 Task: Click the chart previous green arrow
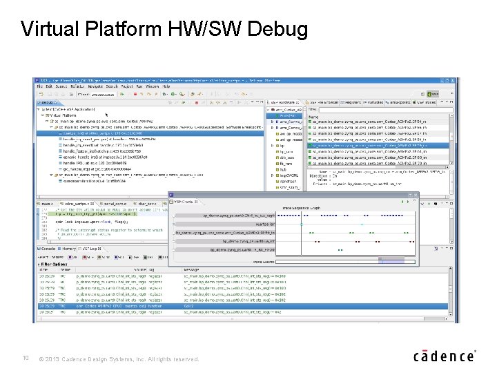click(x=402, y=202)
